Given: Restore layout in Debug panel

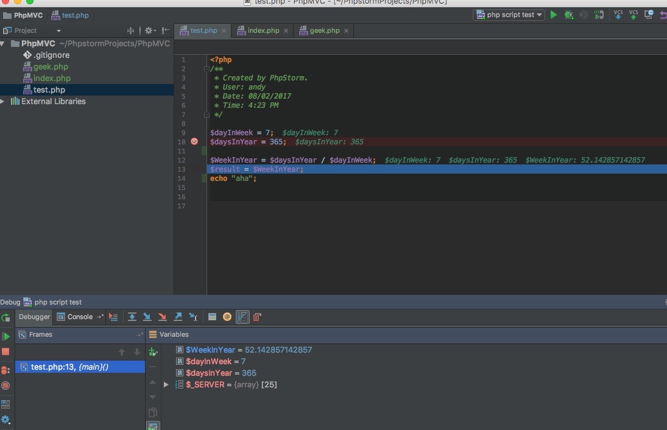Looking at the screenshot, I should pos(5,404).
